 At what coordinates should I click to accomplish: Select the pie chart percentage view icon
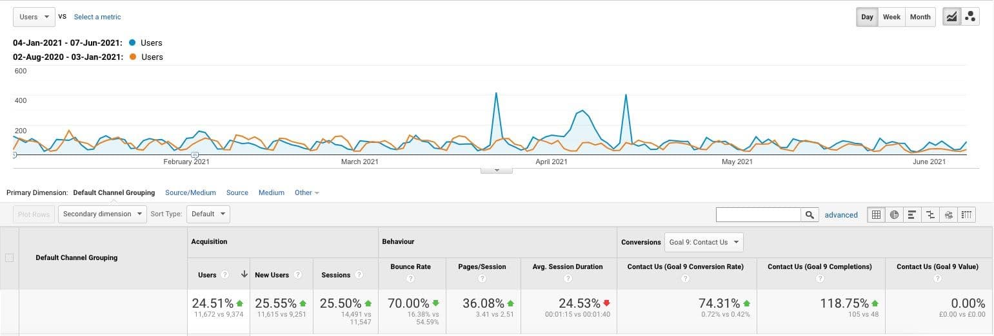(x=894, y=214)
